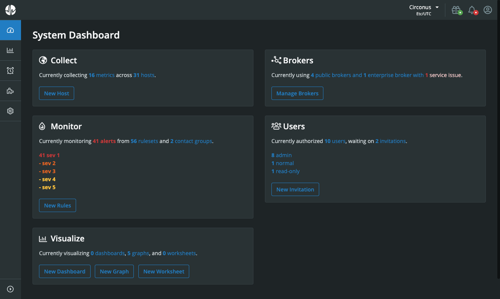Open the What's New gift icon
This screenshot has width=500, height=299.
[x=456, y=10]
